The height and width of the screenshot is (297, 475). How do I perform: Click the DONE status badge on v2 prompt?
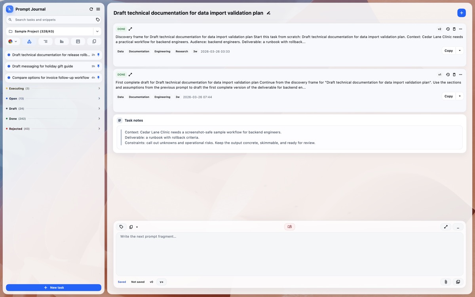[x=121, y=29]
